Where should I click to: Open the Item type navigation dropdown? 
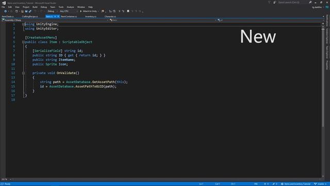pyautogui.click(x=163, y=20)
